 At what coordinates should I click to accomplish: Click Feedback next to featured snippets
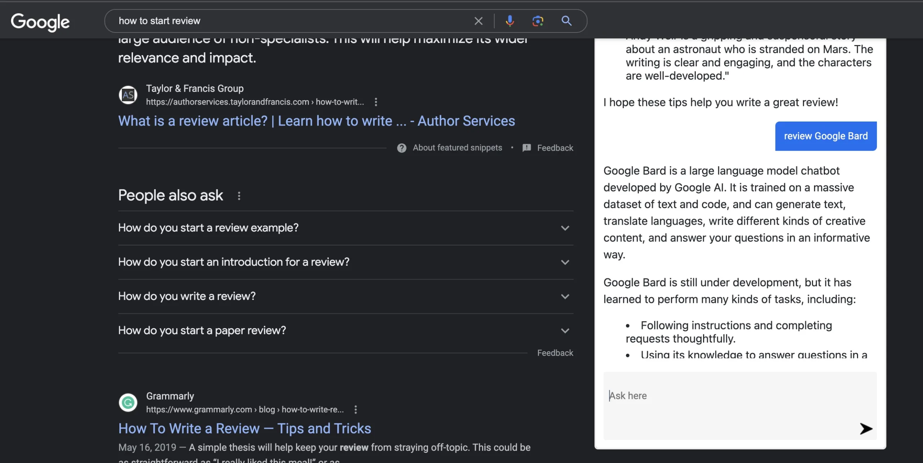point(555,148)
